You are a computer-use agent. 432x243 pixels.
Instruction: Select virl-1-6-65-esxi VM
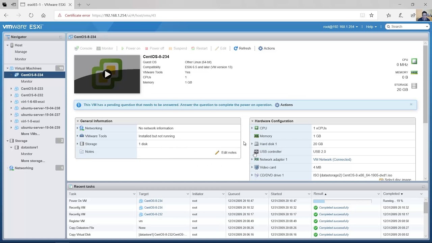click(x=33, y=102)
